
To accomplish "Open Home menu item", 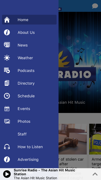I will tap(29, 20).
